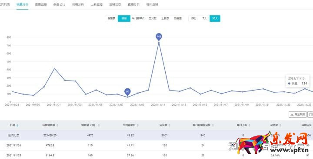The height and width of the screenshot is (159, 313).
Task: Select the 销售额 metric toggle
Action: [111, 19]
